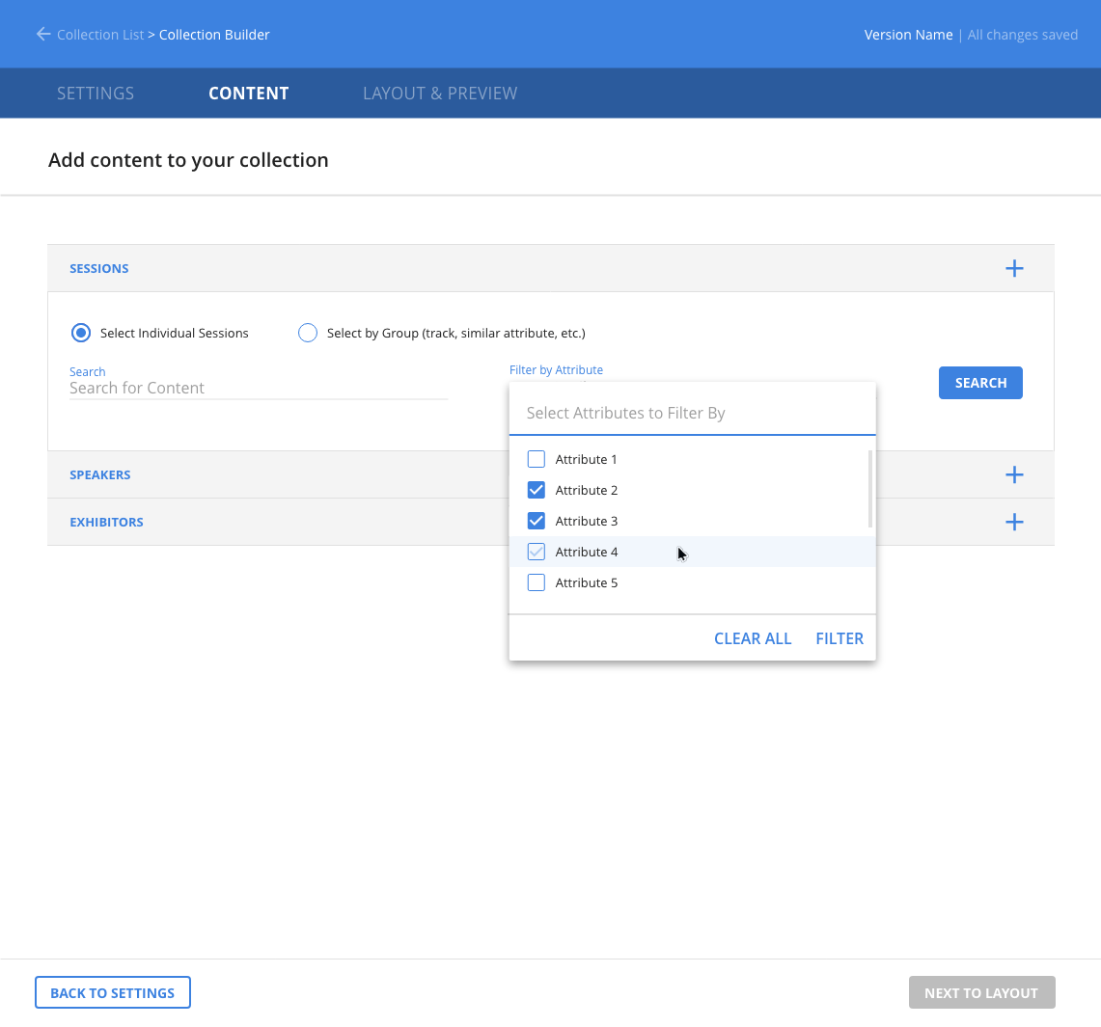Expand Exhibitors with the plus icon
The image size is (1101, 1027).
pos(1014,522)
